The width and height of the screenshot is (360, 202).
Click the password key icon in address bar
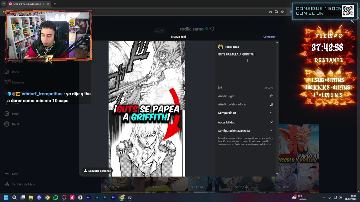click(270, 12)
